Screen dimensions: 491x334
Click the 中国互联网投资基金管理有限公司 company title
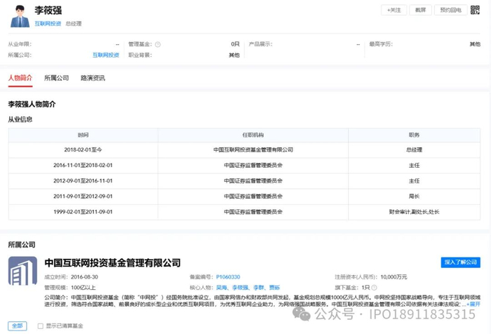click(x=112, y=262)
